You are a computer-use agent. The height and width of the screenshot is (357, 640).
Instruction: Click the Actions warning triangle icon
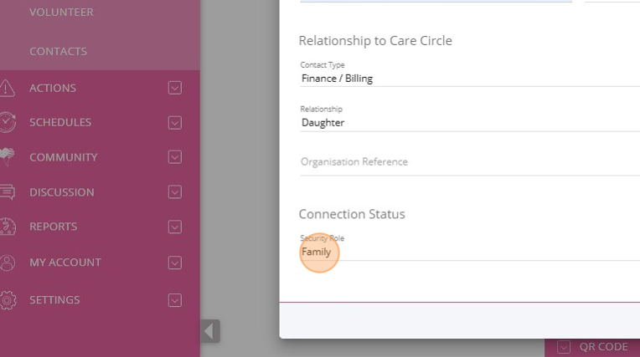click(x=8, y=88)
